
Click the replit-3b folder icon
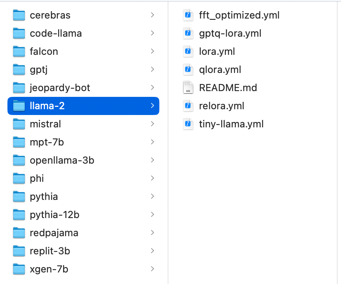click(x=19, y=251)
